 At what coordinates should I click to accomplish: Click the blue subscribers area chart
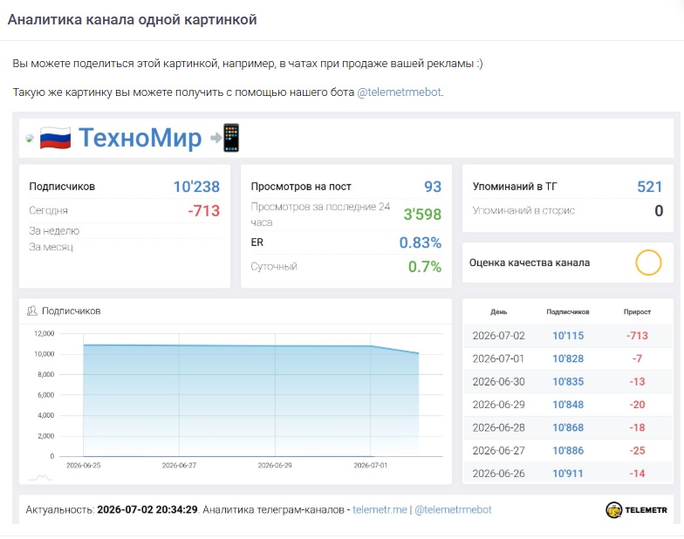tap(251, 400)
